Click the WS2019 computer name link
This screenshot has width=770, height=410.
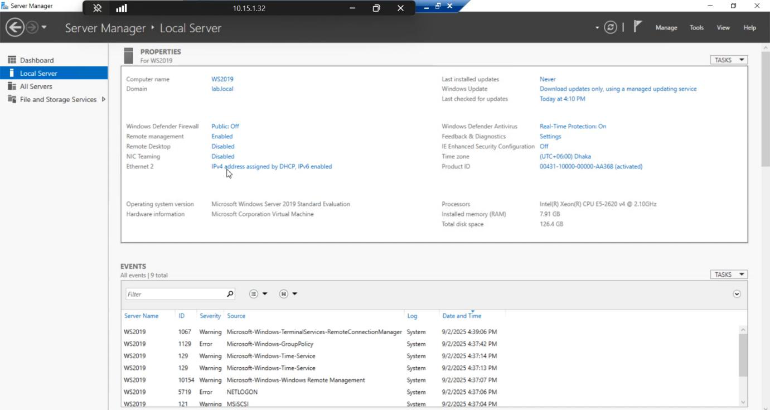pos(222,79)
